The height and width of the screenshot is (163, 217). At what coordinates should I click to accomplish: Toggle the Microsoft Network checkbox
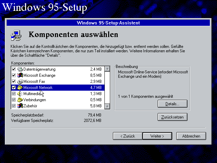[x=14, y=88]
